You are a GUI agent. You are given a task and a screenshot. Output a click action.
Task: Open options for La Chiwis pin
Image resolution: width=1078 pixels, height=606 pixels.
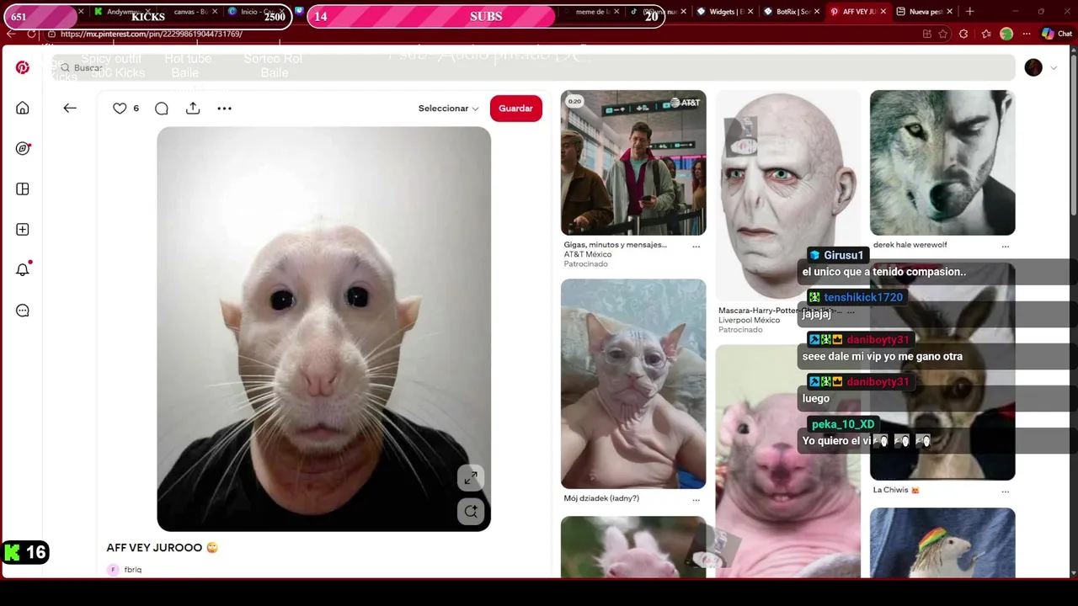coord(1005,491)
